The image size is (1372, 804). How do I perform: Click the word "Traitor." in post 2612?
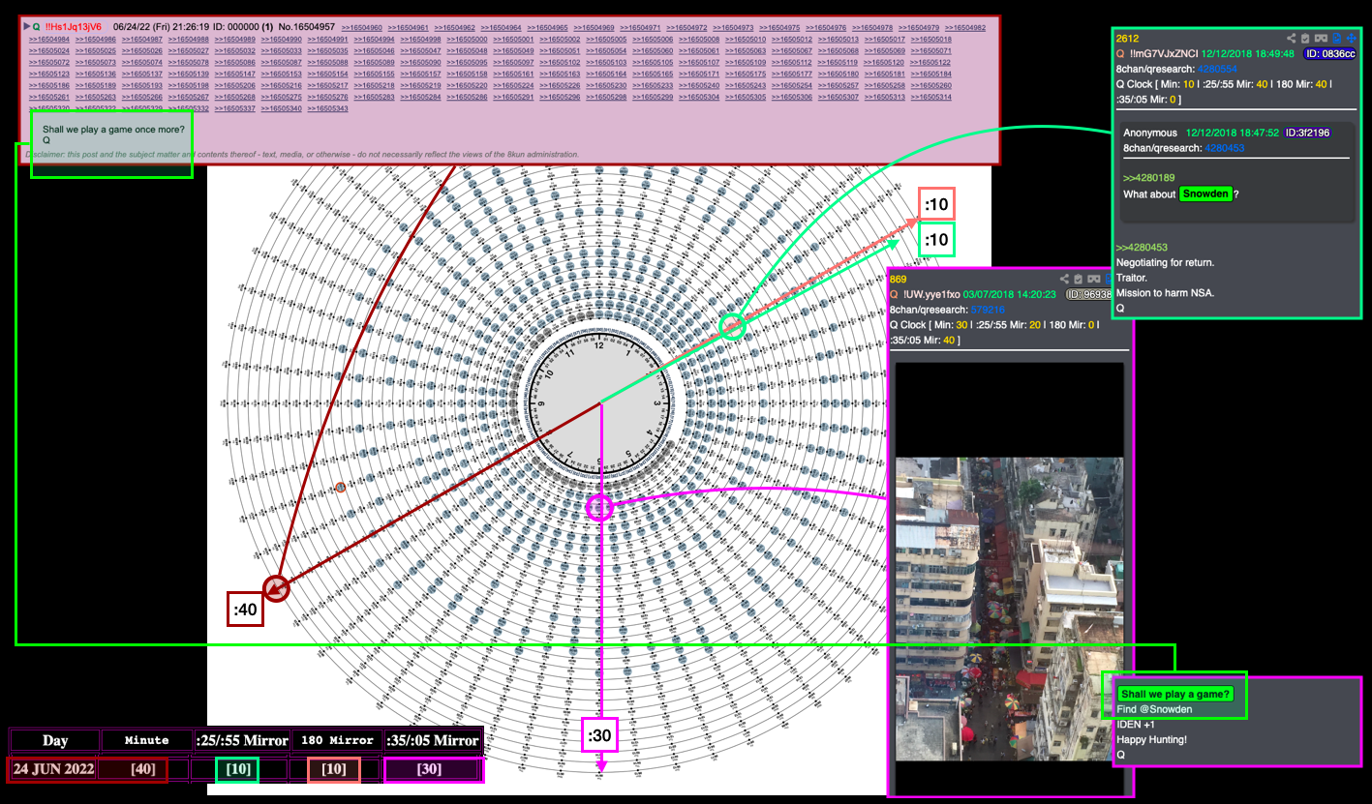click(x=1133, y=278)
